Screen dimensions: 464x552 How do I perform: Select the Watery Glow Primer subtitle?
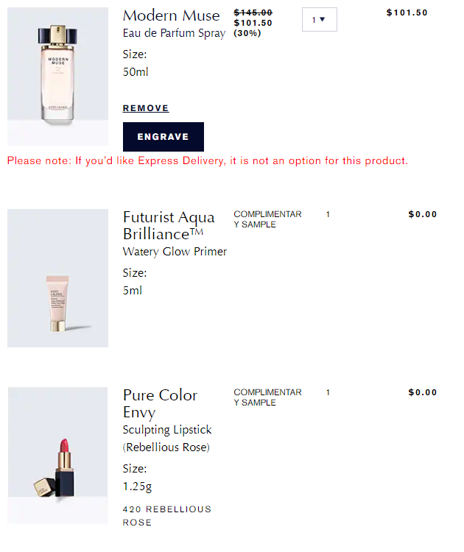[175, 252]
